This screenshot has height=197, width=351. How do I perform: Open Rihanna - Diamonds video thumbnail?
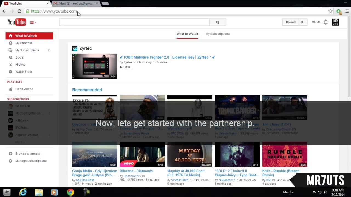(x=142, y=154)
